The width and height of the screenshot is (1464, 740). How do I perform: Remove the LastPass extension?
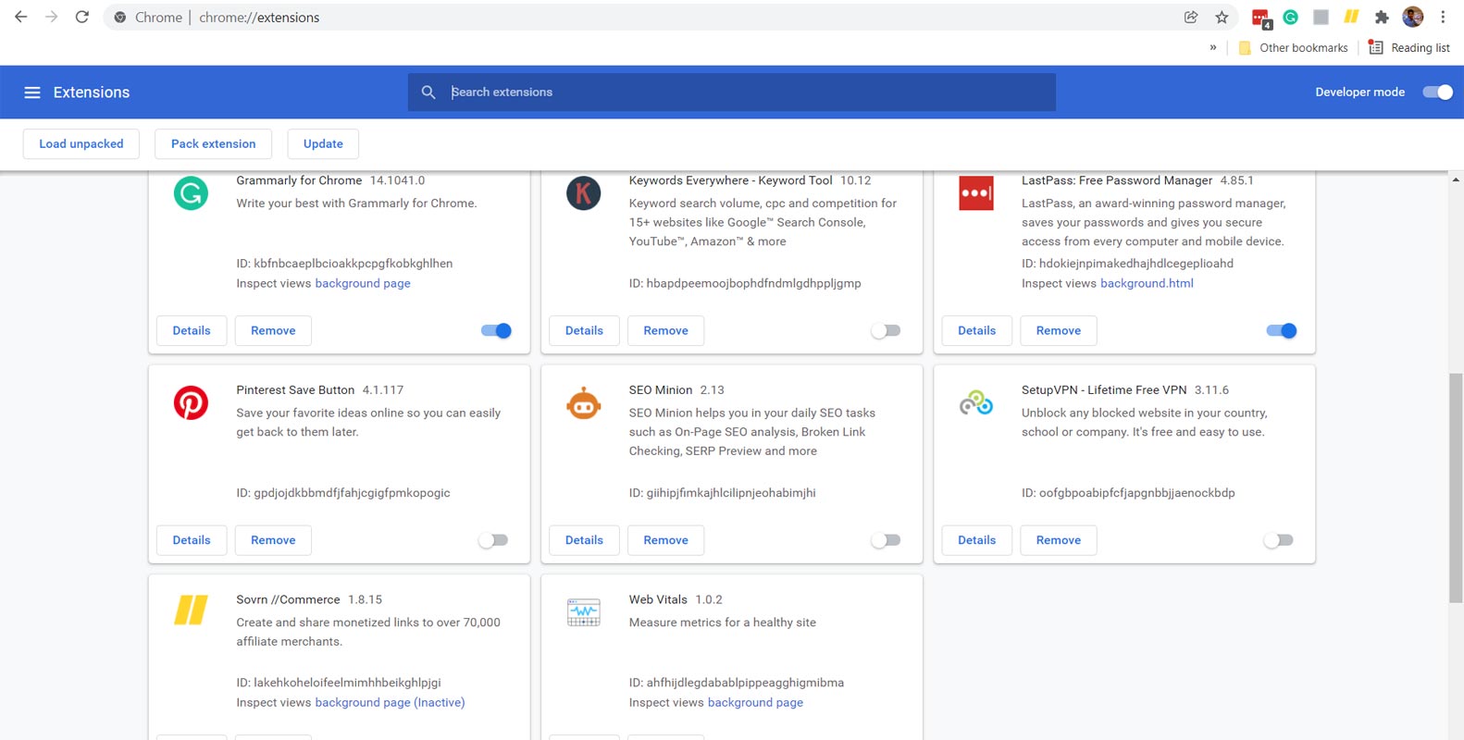(x=1058, y=330)
